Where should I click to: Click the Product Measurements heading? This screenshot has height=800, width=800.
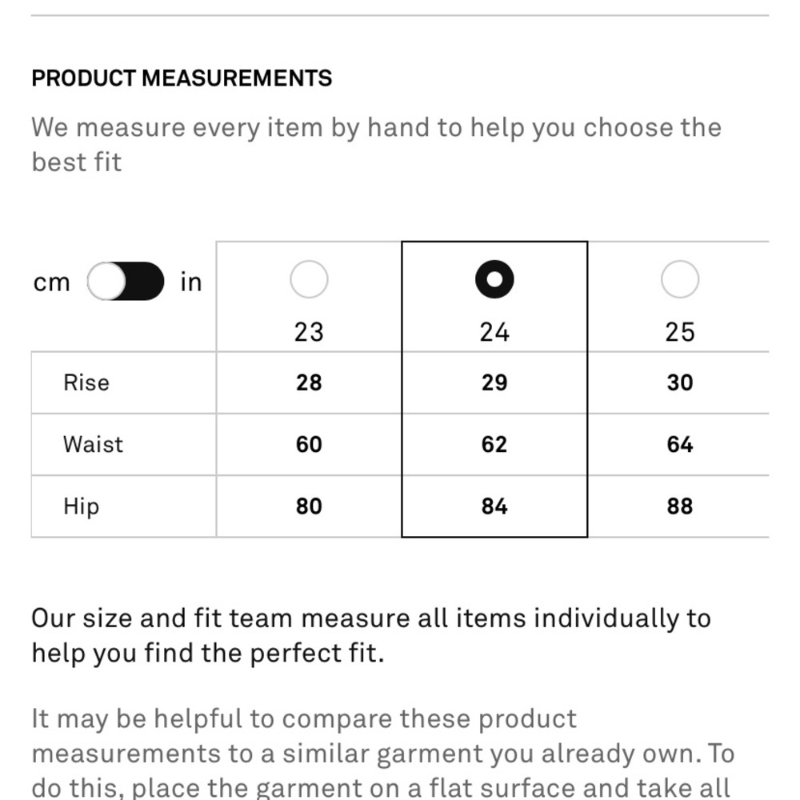pyautogui.click(x=182, y=78)
